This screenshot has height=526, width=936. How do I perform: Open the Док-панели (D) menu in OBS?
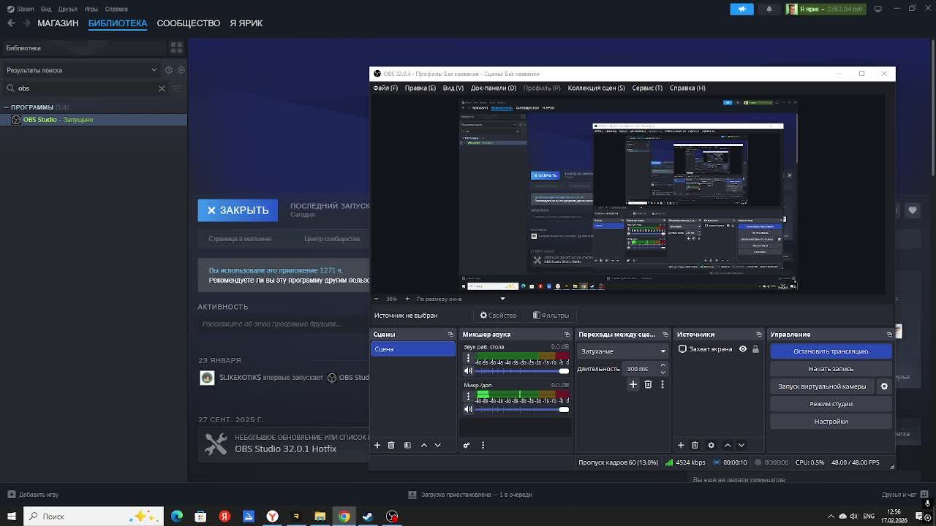494,88
